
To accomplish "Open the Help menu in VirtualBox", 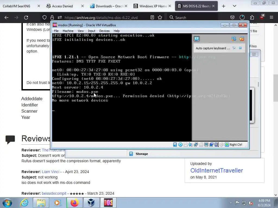I will (x=116, y=31).
